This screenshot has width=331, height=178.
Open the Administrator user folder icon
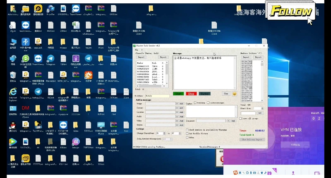[13, 10]
